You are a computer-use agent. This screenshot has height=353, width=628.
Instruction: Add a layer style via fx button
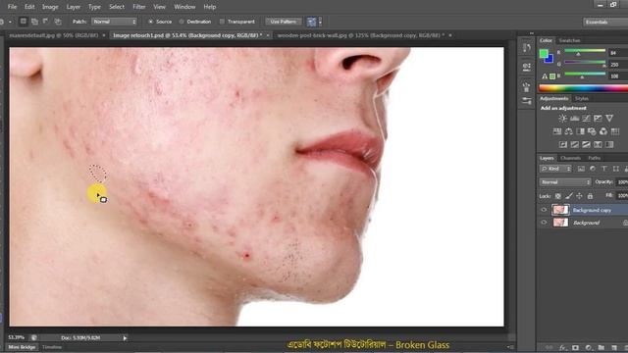point(562,348)
